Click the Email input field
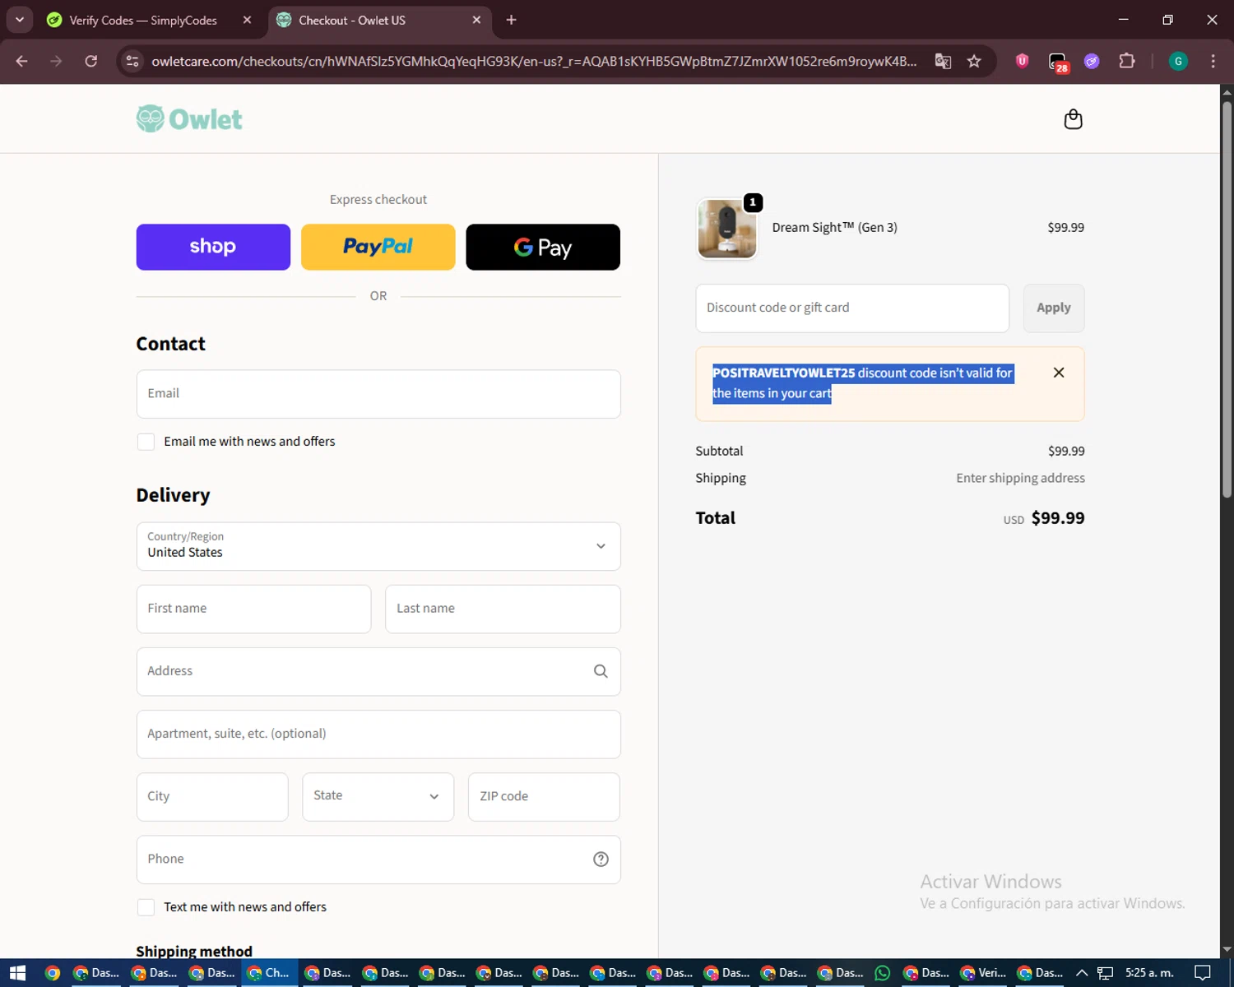 pyautogui.click(x=378, y=394)
